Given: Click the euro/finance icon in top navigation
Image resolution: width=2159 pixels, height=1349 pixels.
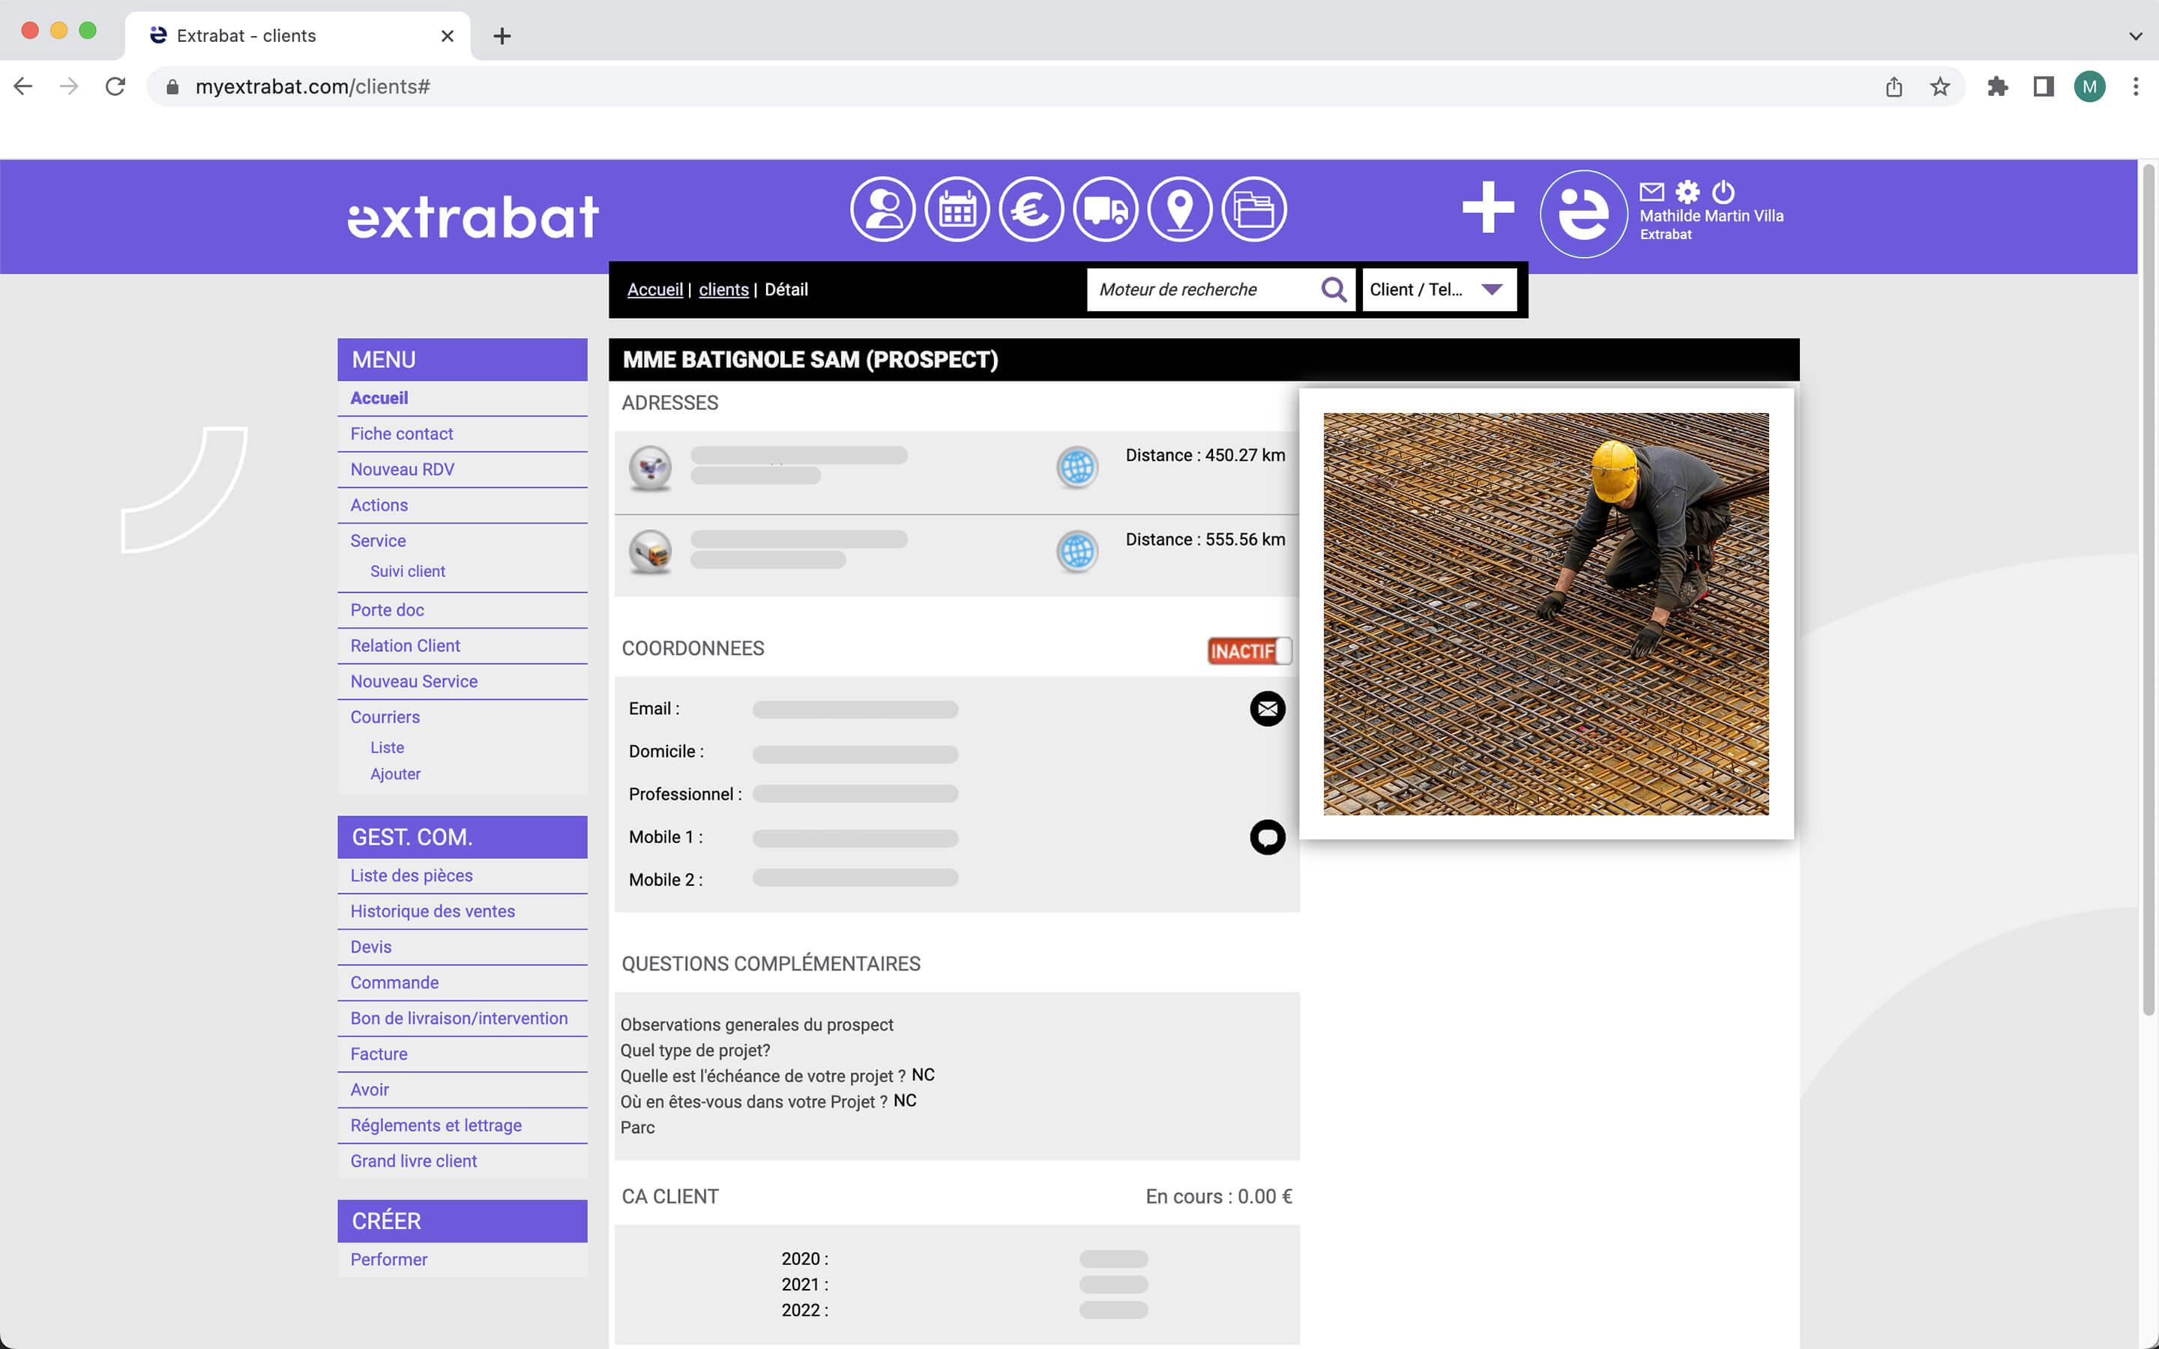Looking at the screenshot, I should [x=1031, y=210].
